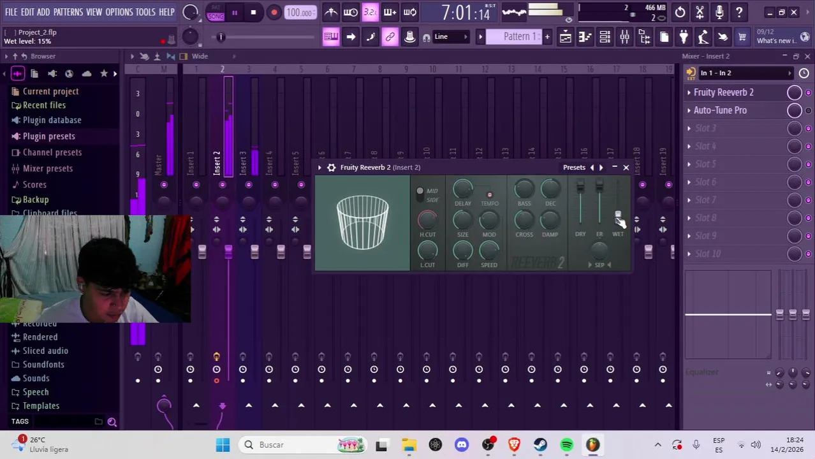
Task: Click the undo history circular arrow icon
Action: pos(680,12)
